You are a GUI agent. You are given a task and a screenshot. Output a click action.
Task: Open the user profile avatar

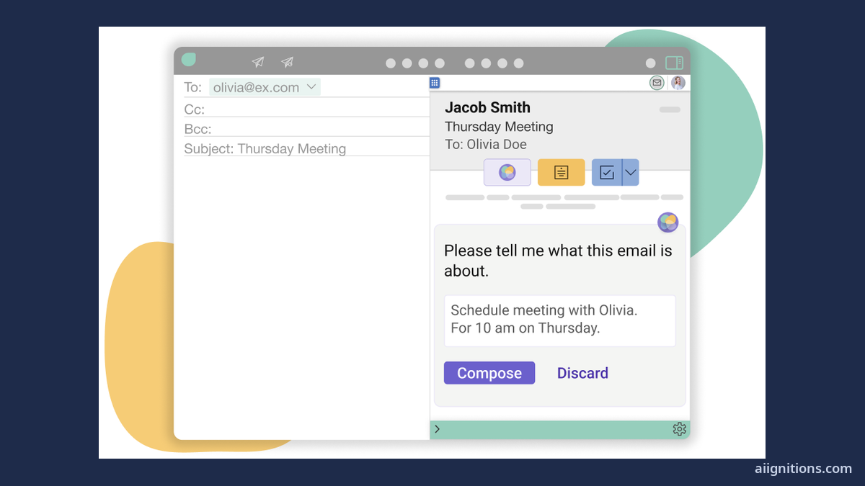point(678,83)
